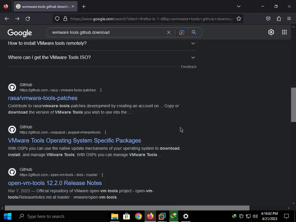Reload the current page

click(x=28, y=19)
